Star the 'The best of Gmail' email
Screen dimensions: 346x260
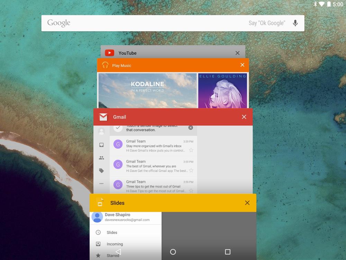coord(191,170)
